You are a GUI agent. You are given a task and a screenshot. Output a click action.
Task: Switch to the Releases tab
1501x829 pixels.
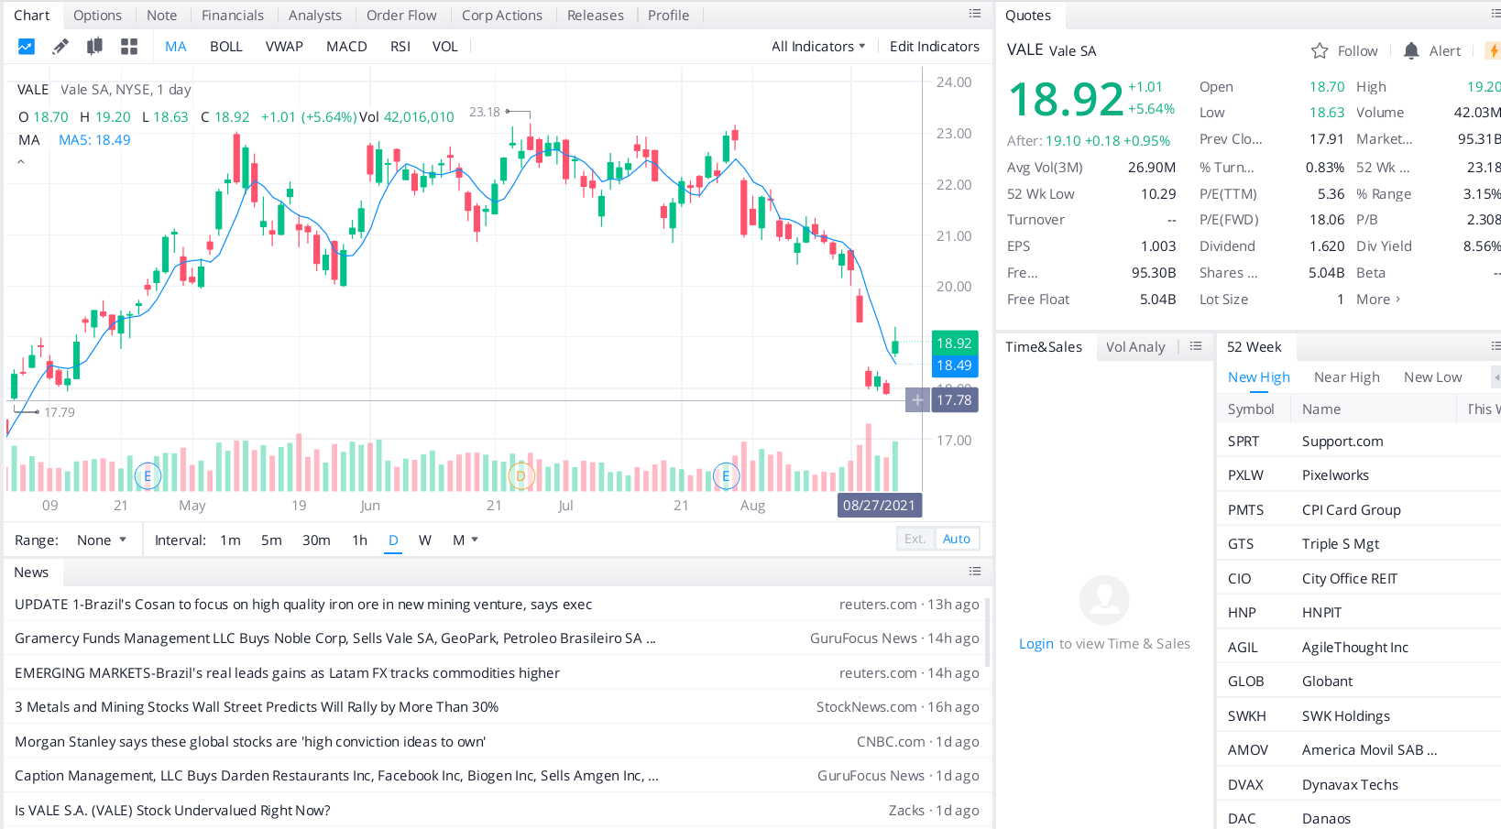(596, 16)
